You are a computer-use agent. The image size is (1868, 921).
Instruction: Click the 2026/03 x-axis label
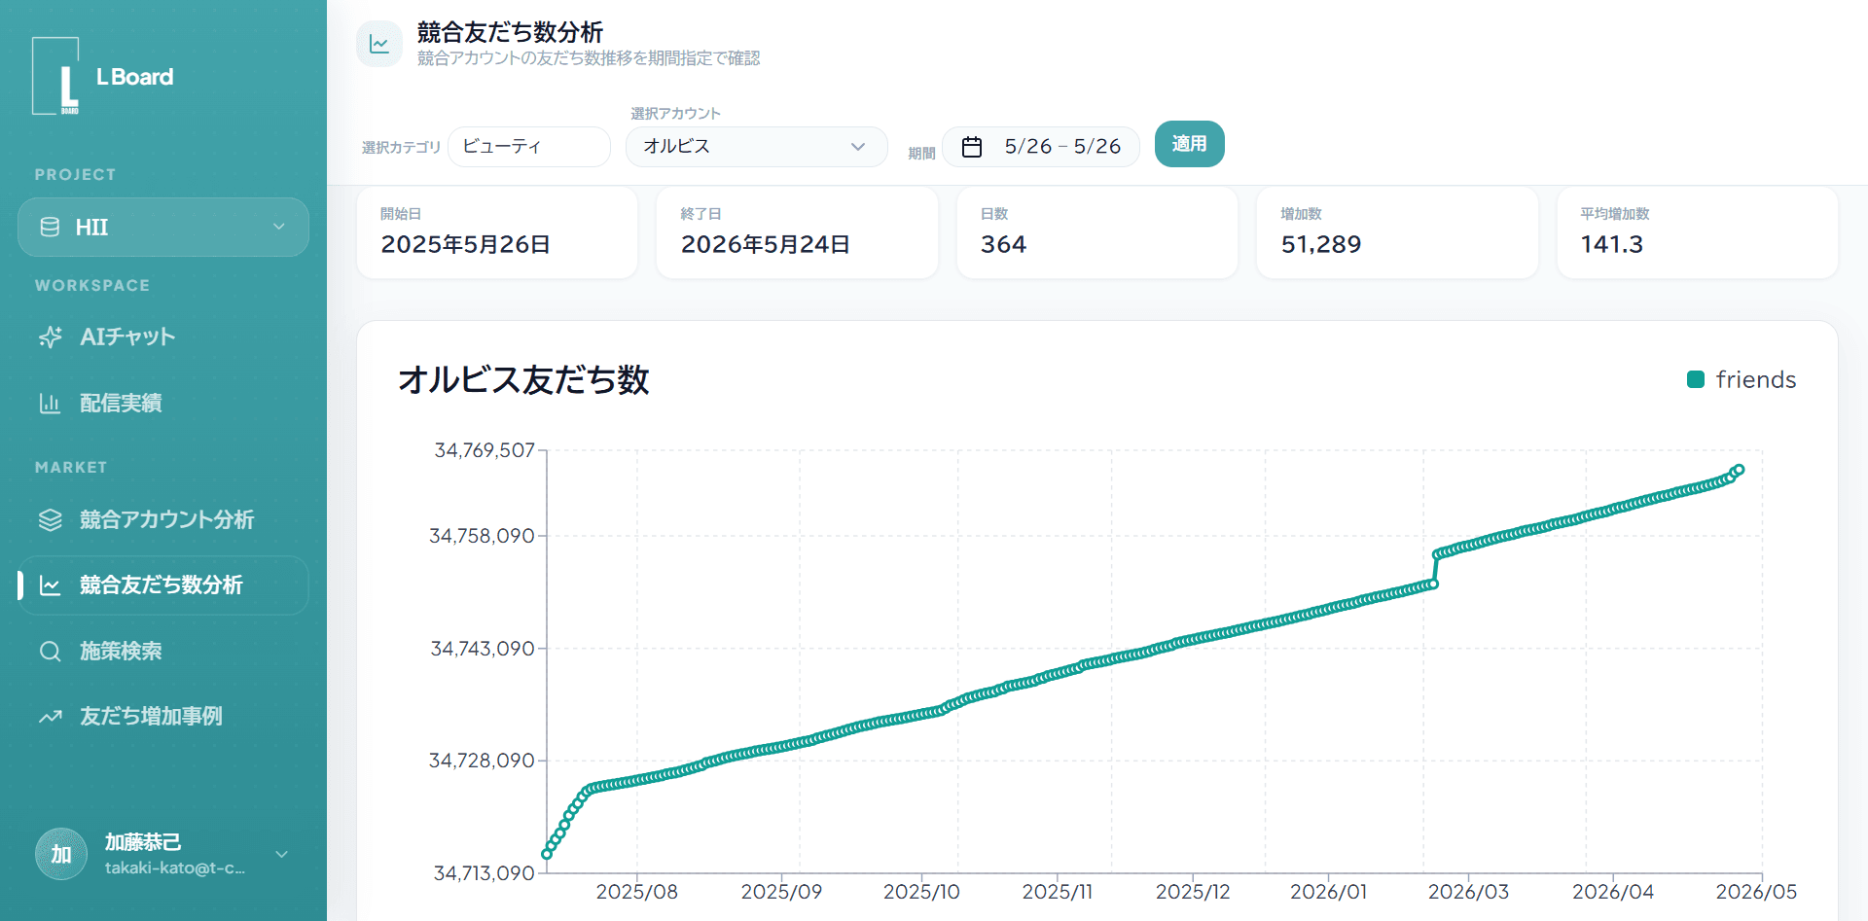click(x=1468, y=892)
